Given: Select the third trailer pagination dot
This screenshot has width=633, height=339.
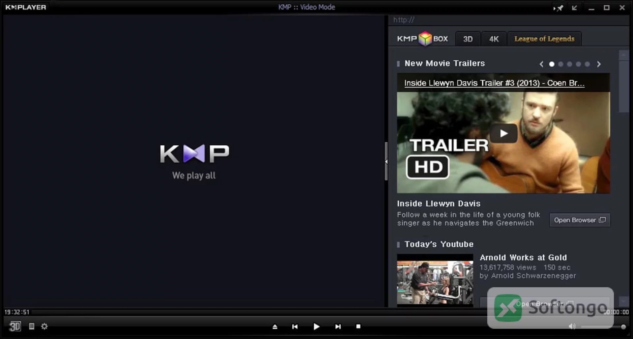Looking at the screenshot, I should coord(569,64).
